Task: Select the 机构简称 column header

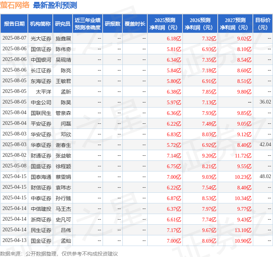Action: 40,24
